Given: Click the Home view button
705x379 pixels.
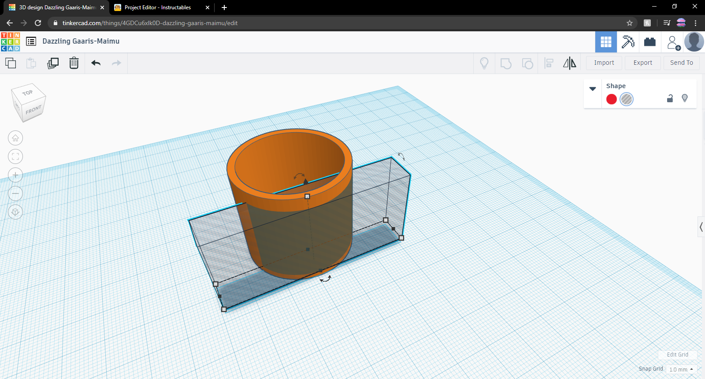Looking at the screenshot, I should click(x=15, y=138).
